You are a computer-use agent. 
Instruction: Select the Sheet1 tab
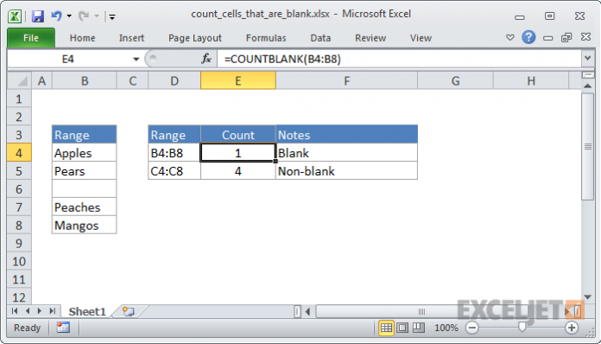point(87,311)
